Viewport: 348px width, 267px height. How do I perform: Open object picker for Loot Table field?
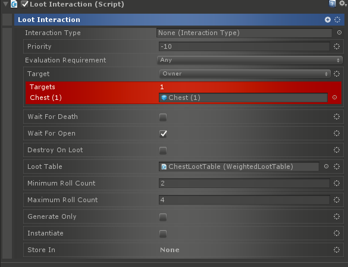point(326,167)
